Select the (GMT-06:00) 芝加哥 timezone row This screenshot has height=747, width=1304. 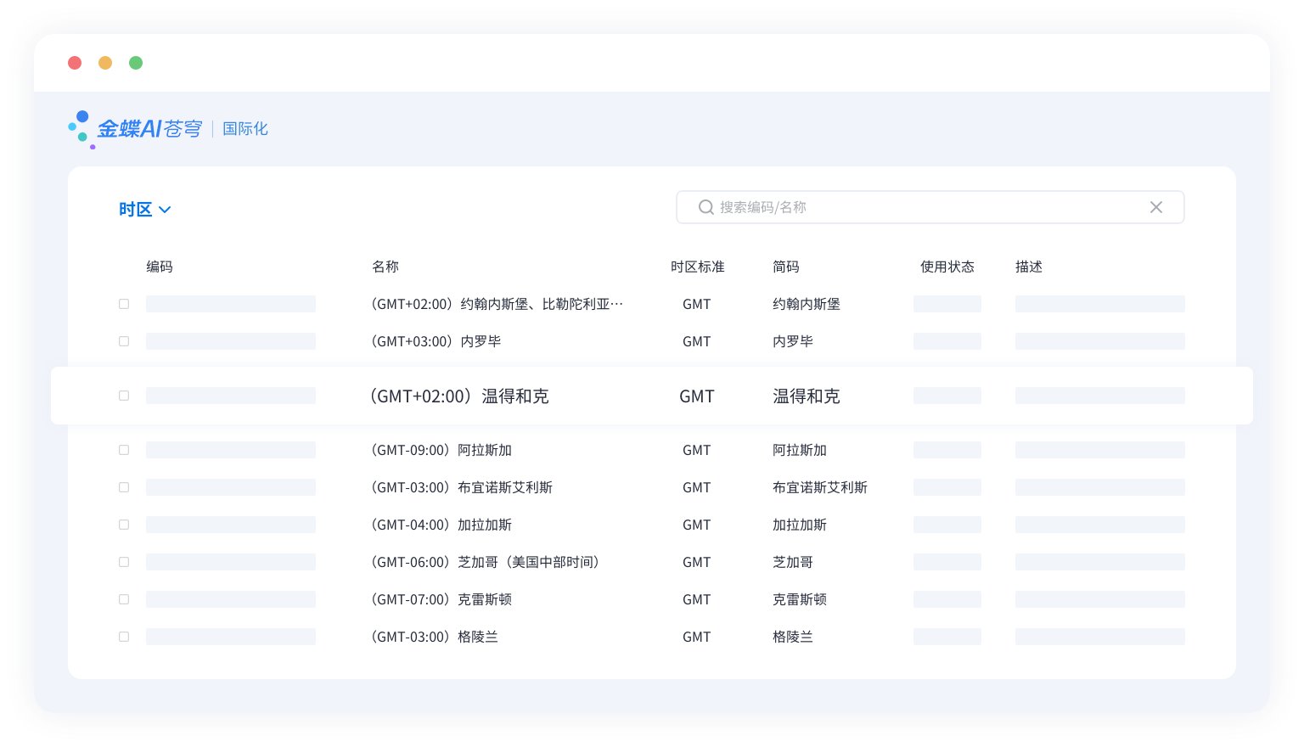485,562
